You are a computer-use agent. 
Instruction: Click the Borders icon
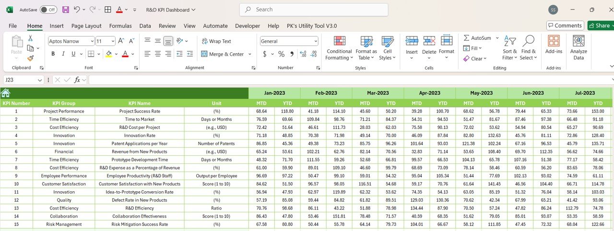tap(92, 54)
